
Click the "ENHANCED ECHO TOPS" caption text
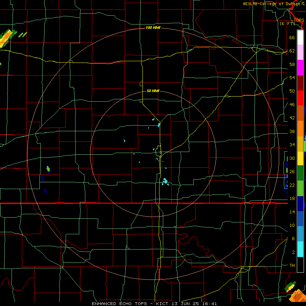tap(119, 304)
